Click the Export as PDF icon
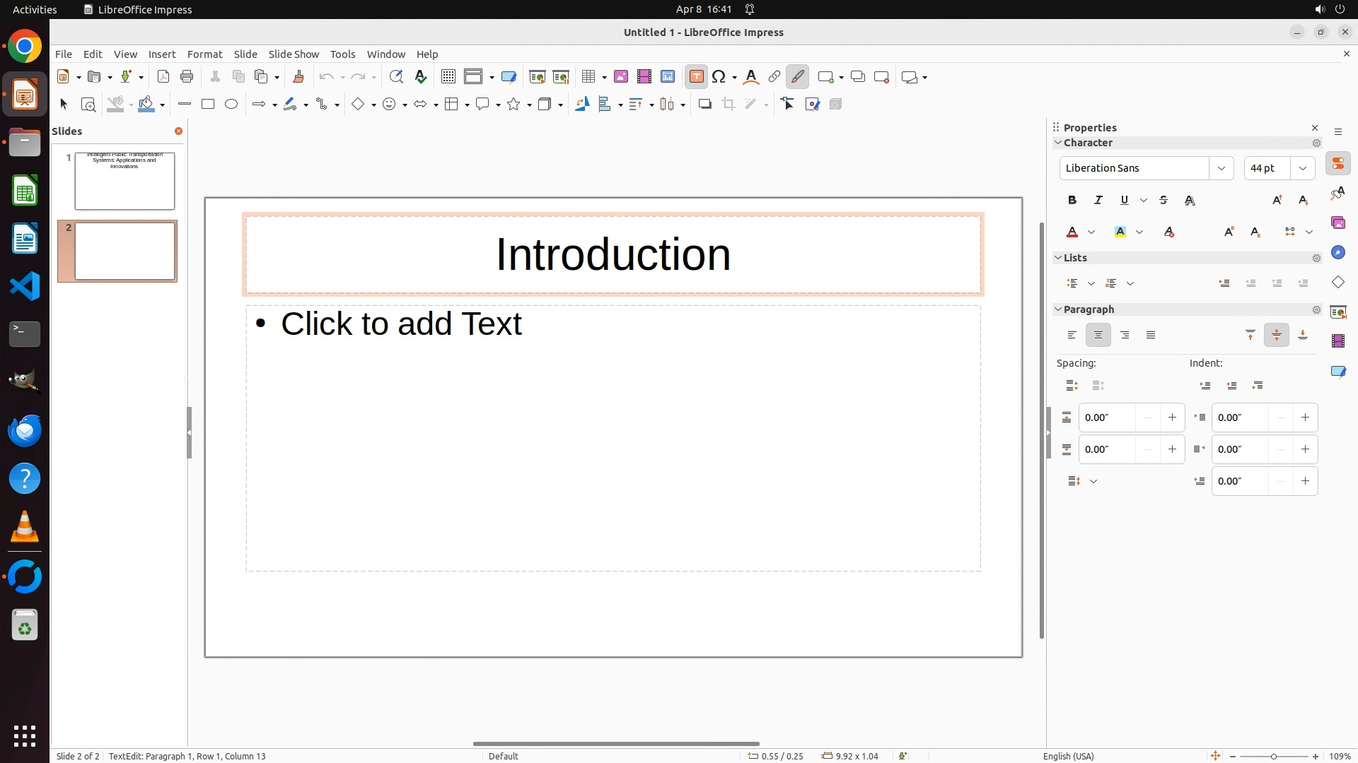The width and height of the screenshot is (1358, 763). click(x=163, y=77)
